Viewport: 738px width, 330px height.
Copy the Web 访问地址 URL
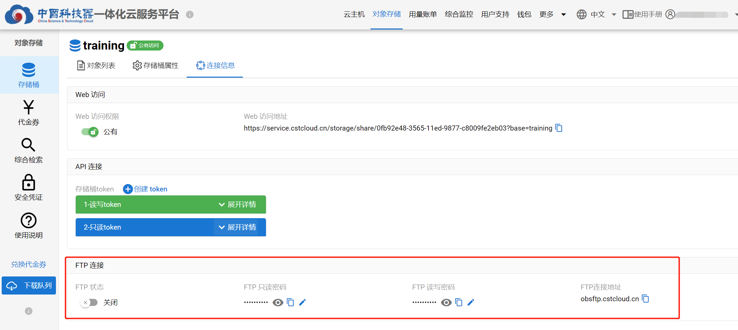tap(559, 128)
